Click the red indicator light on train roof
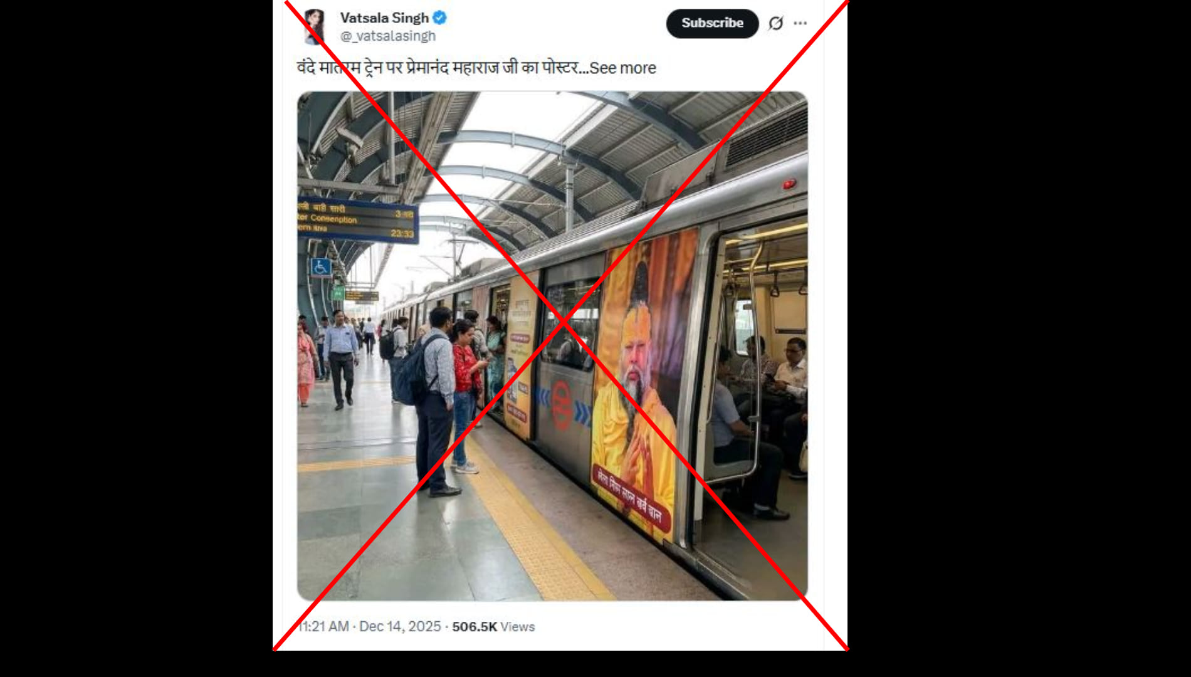The height and width of the screenshot is (677, 1191). click(x=789, y=184)
